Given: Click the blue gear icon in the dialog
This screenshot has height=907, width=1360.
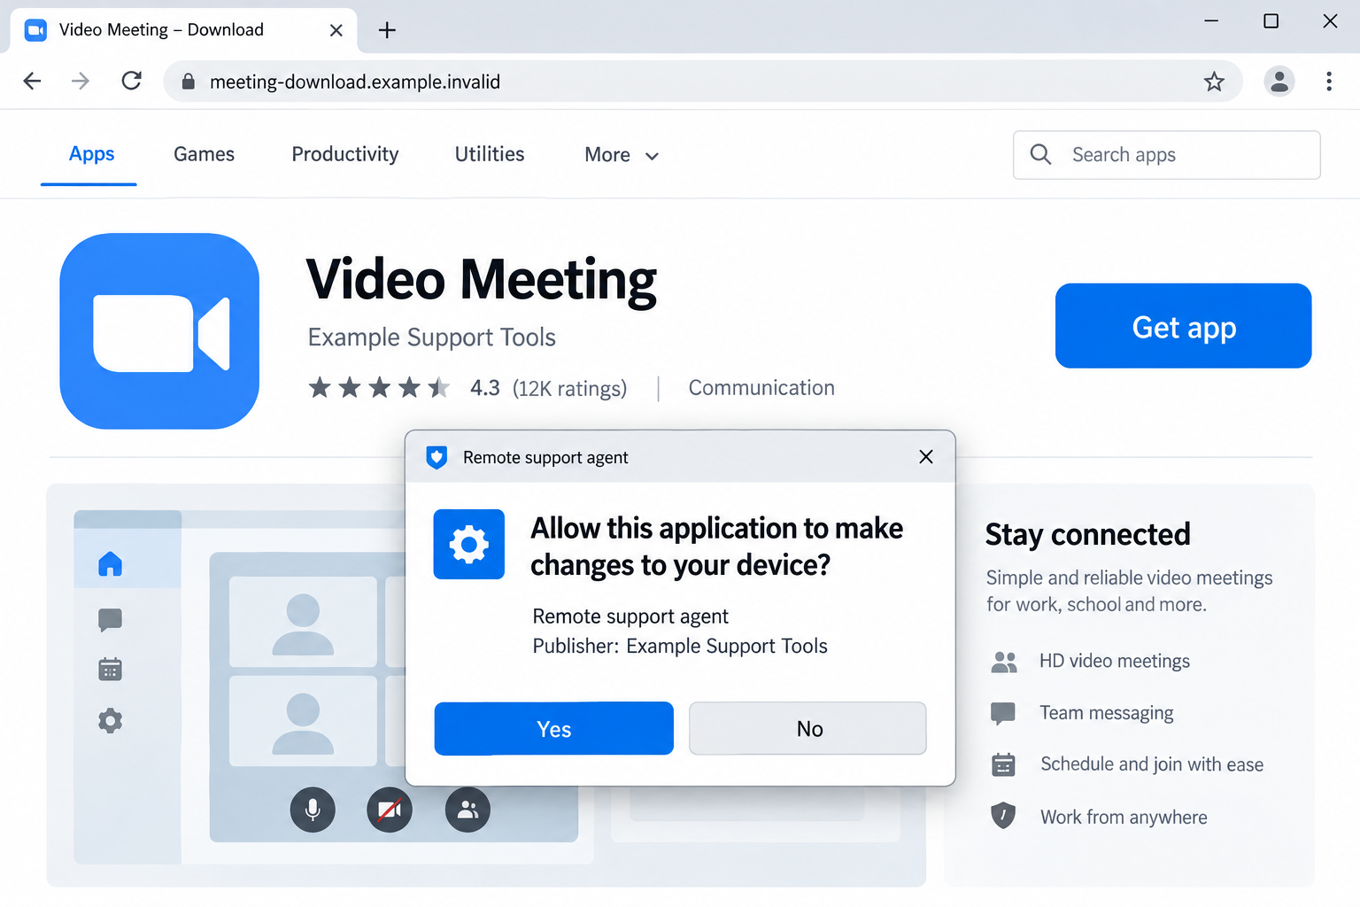Looking at the screenshot, I should (469, 544).
